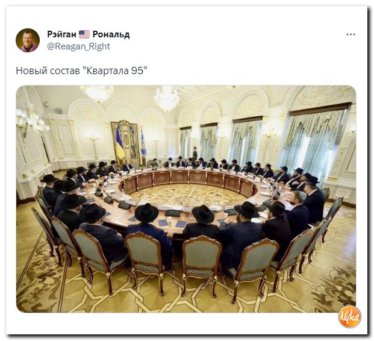
Task: Open the three-dot more options menu
Action: [x=351, y=34]
